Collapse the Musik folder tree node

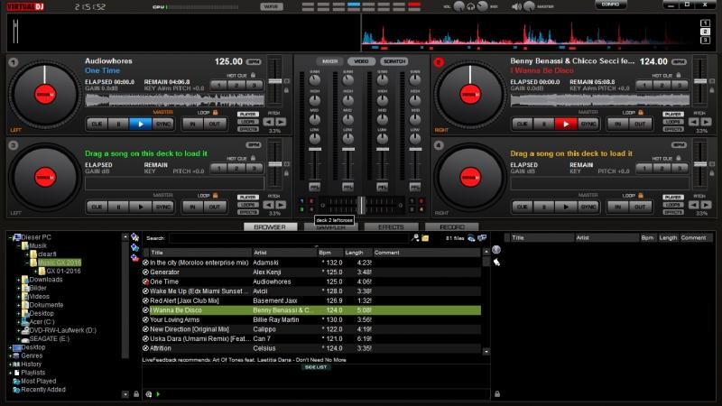click(x=18, y=245)
